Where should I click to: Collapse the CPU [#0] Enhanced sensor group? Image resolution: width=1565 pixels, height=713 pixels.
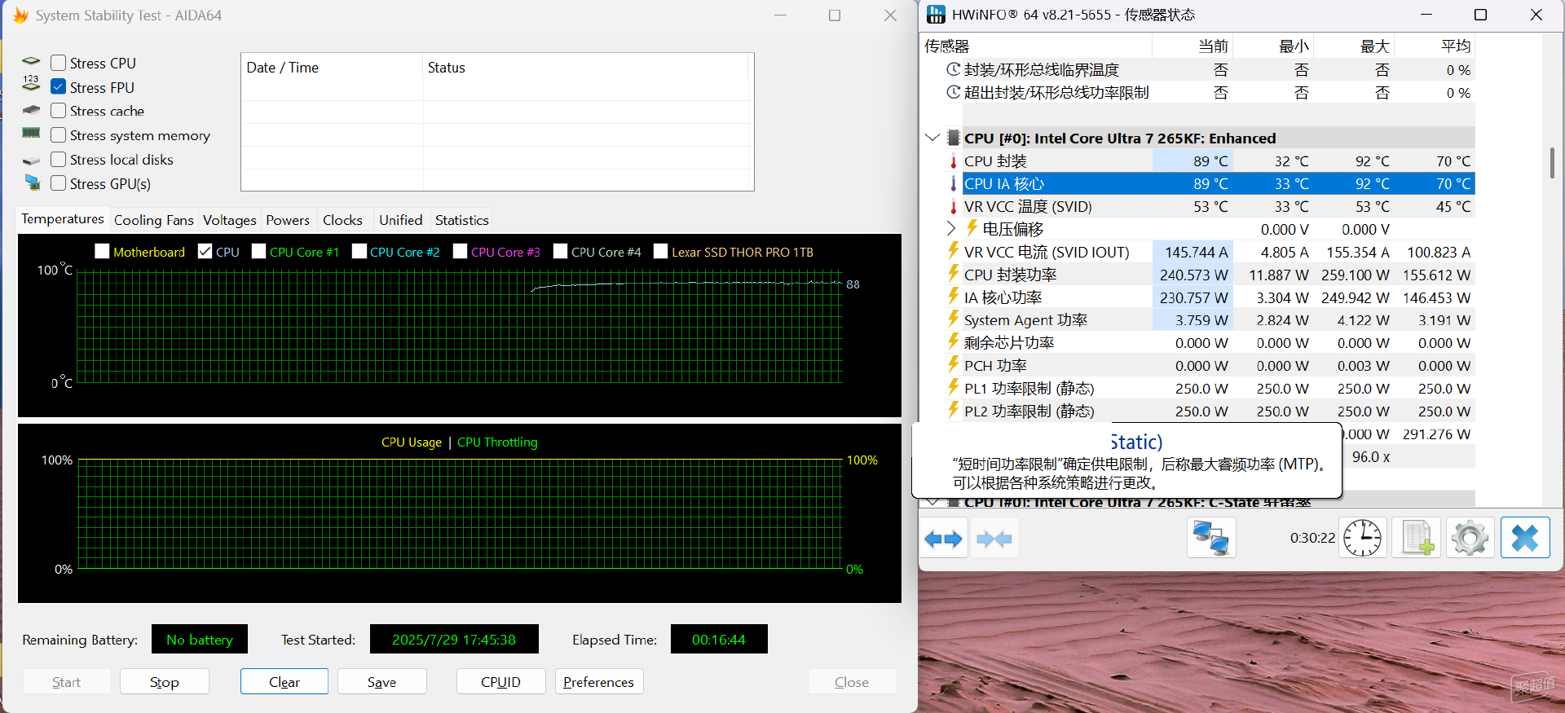click(x=932, y=138)
